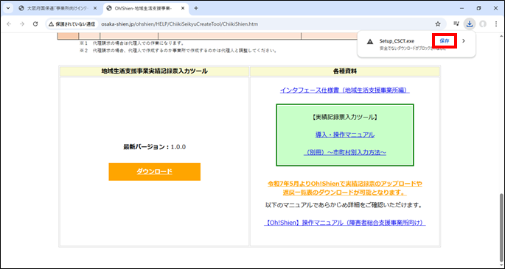Image resolution: width=505 pixels, height=269 pixels.
Task: Open the media control icon in toolbar
Action: [x=456, y=24]
